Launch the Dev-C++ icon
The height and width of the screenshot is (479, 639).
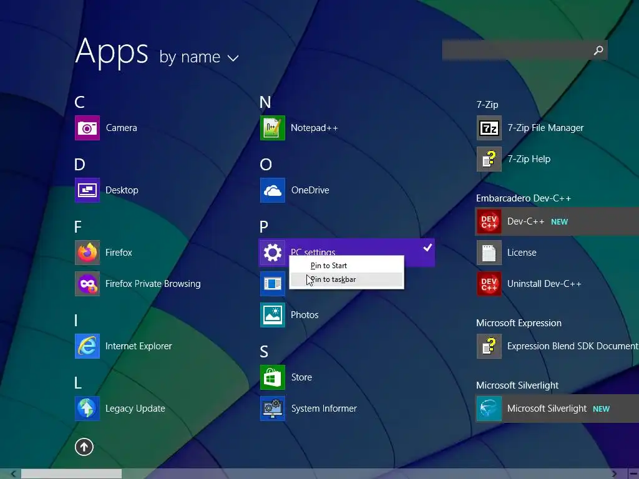coord(489,221)
